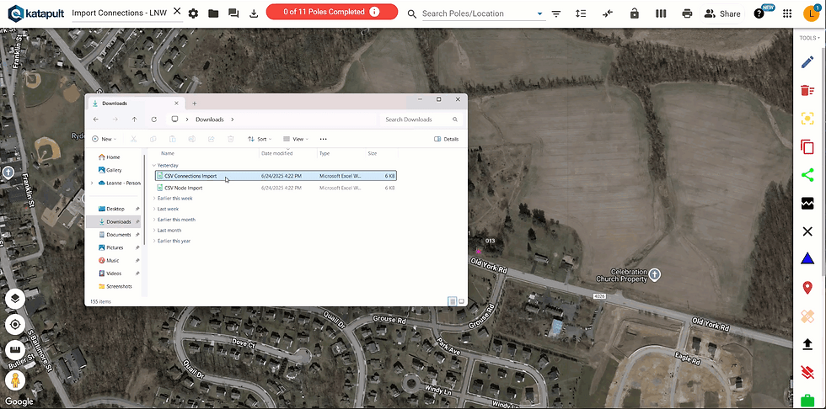The width and height of the screenshot is (826, 409).
Task: Open the job folder icon
Action: pyautogui.click(x=213, y=13)
